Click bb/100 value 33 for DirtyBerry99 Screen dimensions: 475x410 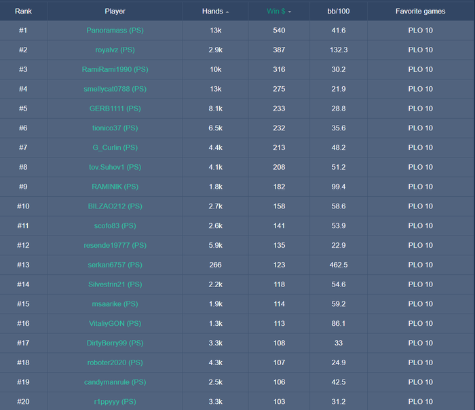pos(339,343)
